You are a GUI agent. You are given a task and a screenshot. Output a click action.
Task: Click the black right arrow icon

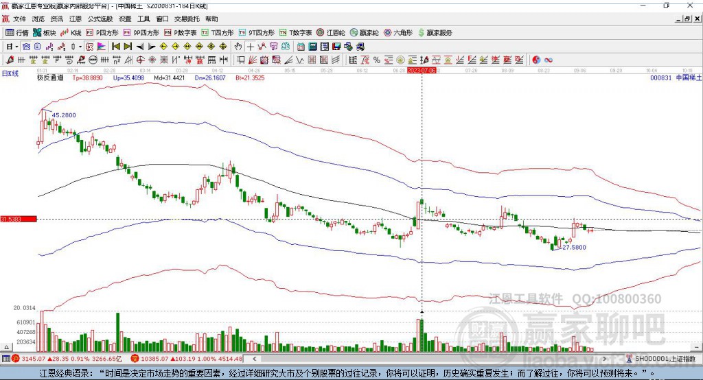click(152, 47)
